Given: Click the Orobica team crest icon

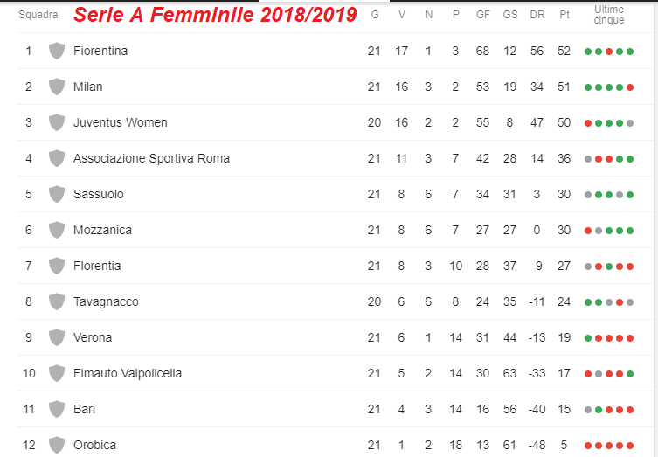Looking at the screenshot, I should (x=57, y=445).
